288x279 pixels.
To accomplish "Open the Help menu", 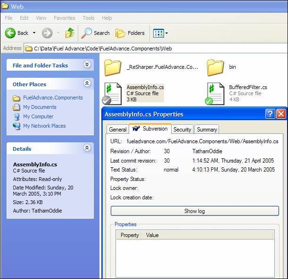I will 107,18.
